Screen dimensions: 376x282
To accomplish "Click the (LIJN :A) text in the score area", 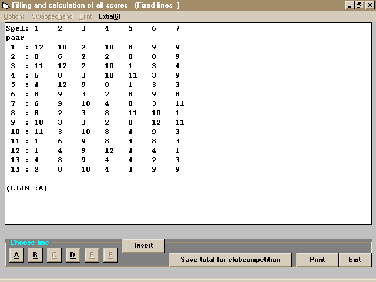I will (26, 188).
